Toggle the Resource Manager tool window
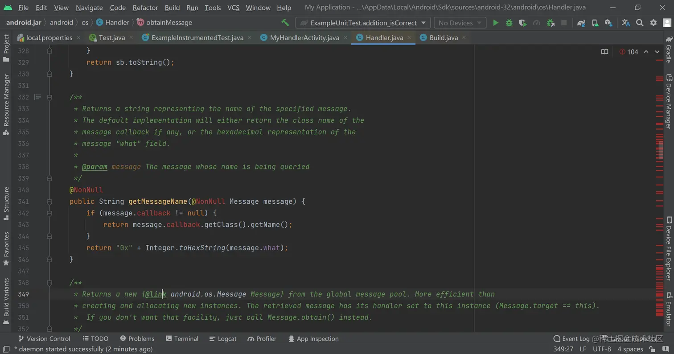 tap(6, 104)
